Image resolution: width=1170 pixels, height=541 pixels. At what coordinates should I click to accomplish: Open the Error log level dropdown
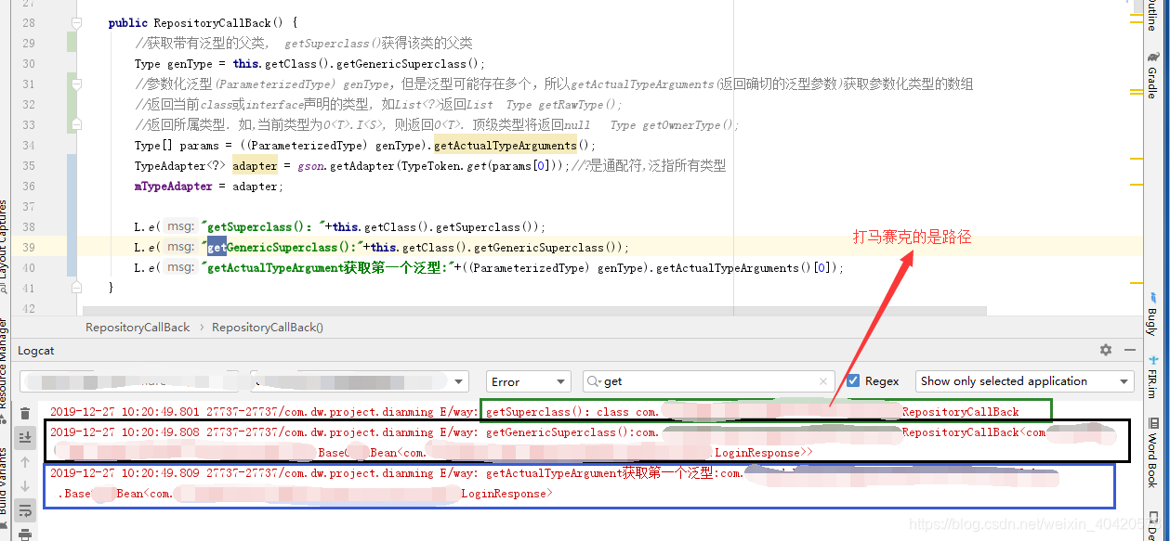(528, 380)
